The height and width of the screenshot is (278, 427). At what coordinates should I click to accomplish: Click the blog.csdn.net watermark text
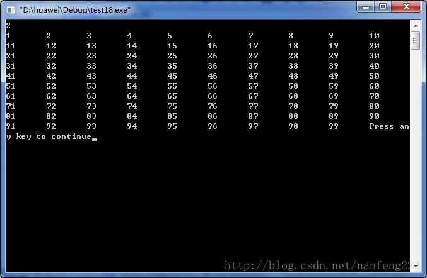point(321,265)
